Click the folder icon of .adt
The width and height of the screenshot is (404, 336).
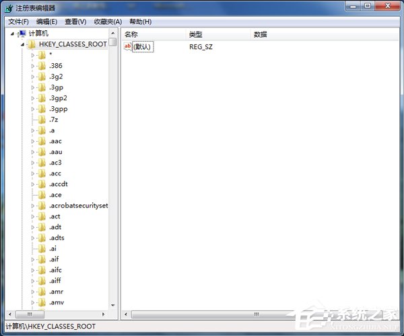point(42,227)
